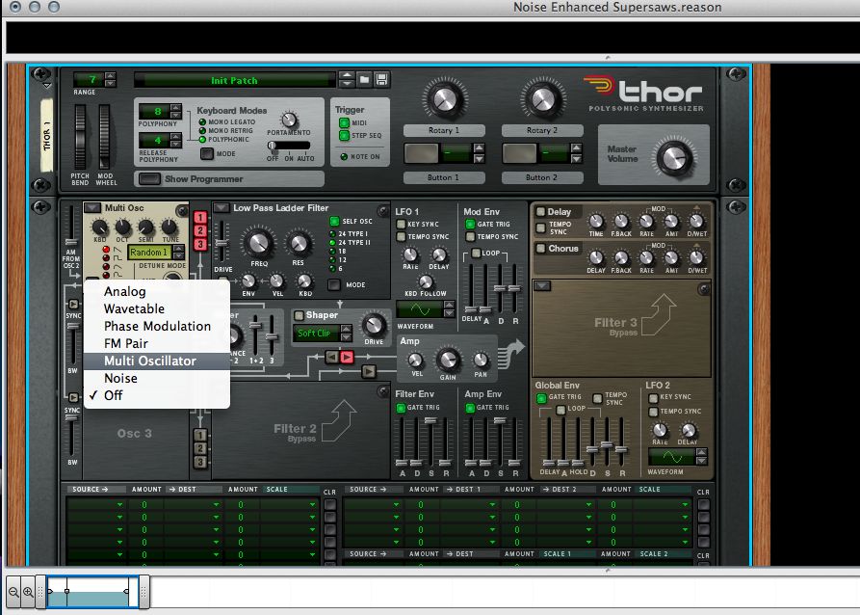Select Analog from oscillator menu
The height and width of the screenshot is (615, 860).
click(x=156, y=291)
